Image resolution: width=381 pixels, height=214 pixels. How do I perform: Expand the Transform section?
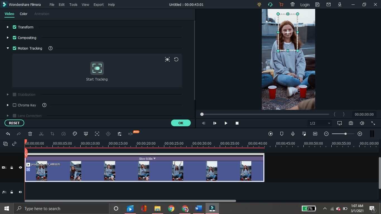[8, 27]
